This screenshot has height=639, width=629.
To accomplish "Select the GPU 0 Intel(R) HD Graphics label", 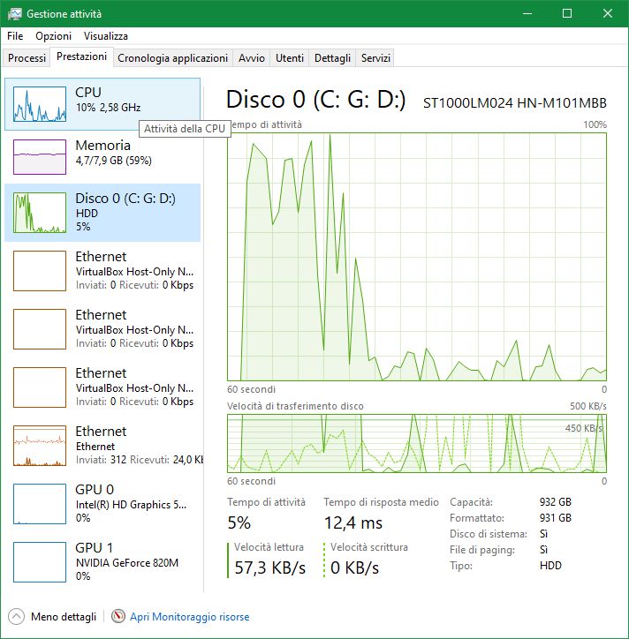I will (x=131, y=505).
